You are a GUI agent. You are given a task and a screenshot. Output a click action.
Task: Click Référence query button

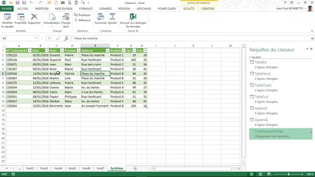pyautogui.click(x=82, y=20)
